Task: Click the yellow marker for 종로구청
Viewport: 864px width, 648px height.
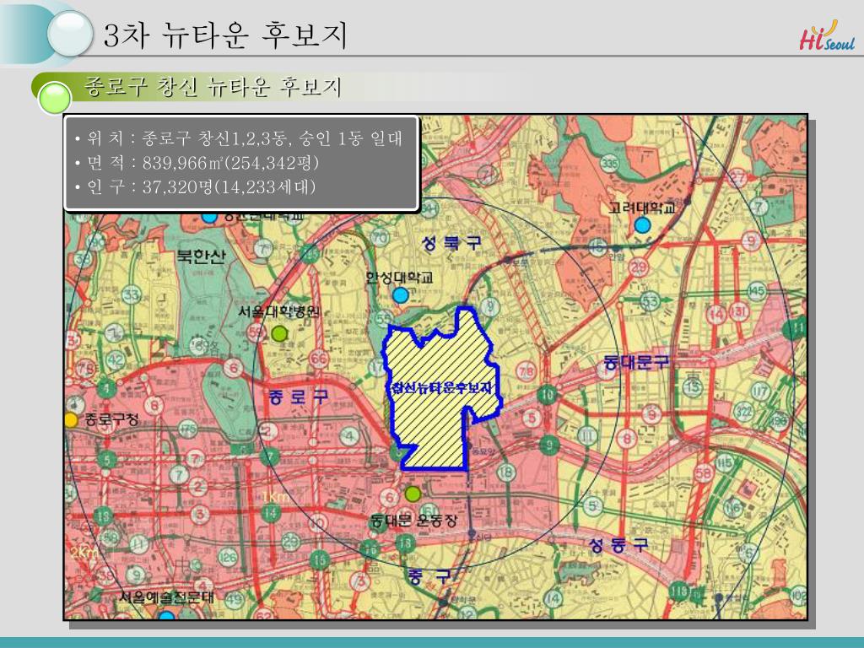Action: [x=71, y=420]
